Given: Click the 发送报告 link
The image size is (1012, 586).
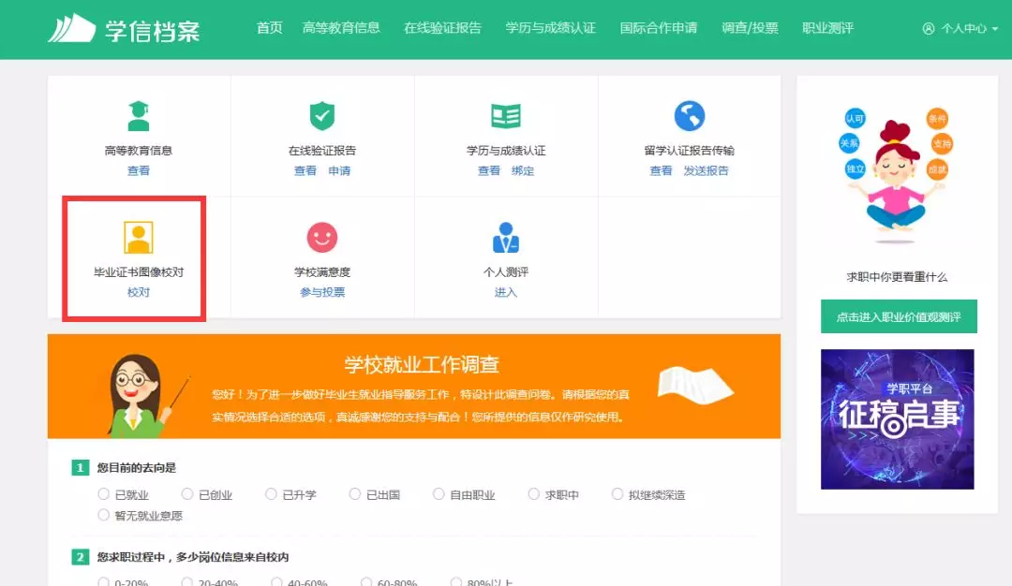Looking at the screenshot, I should coord(706,171).
